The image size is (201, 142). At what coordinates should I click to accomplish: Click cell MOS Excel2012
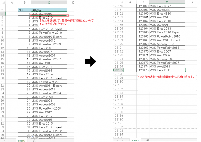49,116
